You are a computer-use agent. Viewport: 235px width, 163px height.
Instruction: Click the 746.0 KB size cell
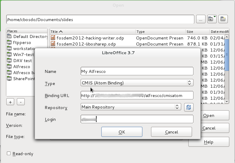197,38
